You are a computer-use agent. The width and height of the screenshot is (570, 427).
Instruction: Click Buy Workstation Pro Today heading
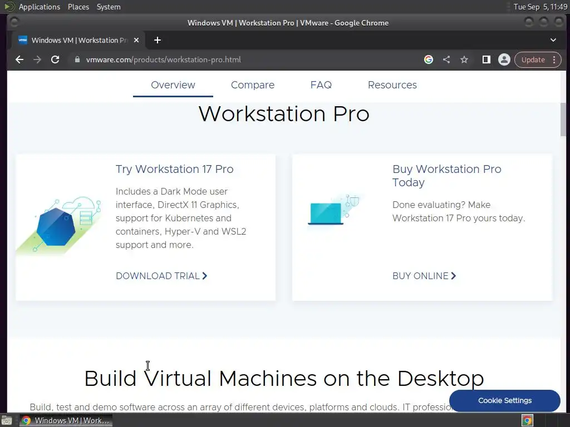point(447,176)
